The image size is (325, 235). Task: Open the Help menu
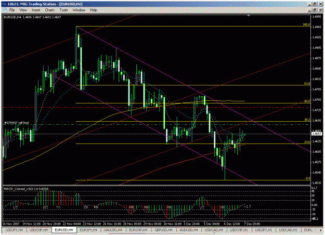pos(94,10)
